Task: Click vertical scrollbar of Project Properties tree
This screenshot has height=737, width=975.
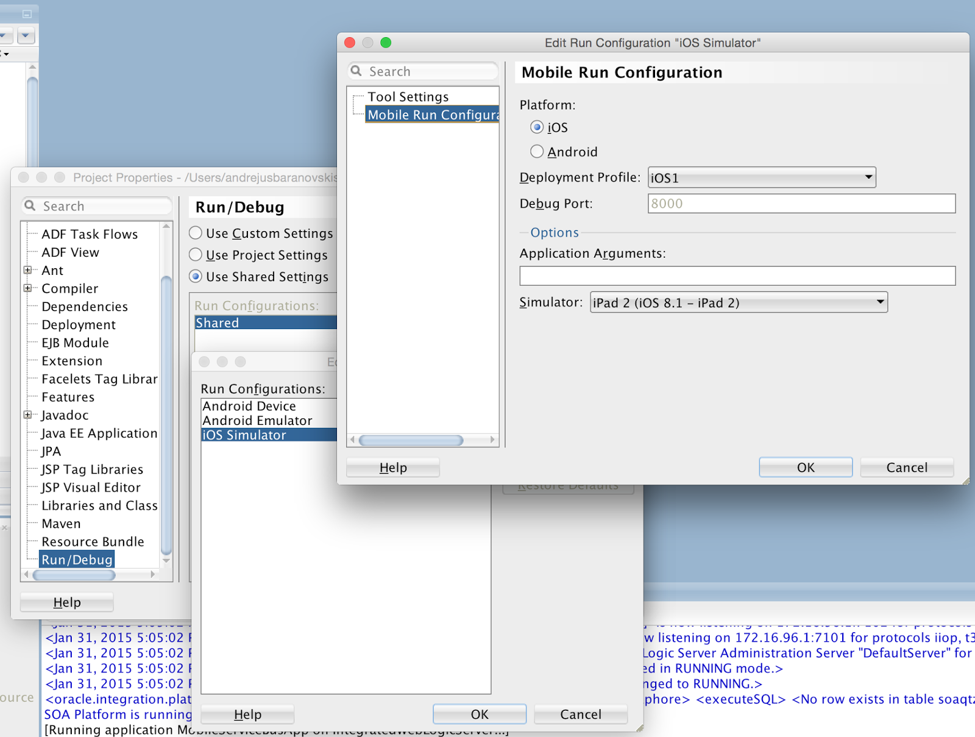Action: pos(166,415)
